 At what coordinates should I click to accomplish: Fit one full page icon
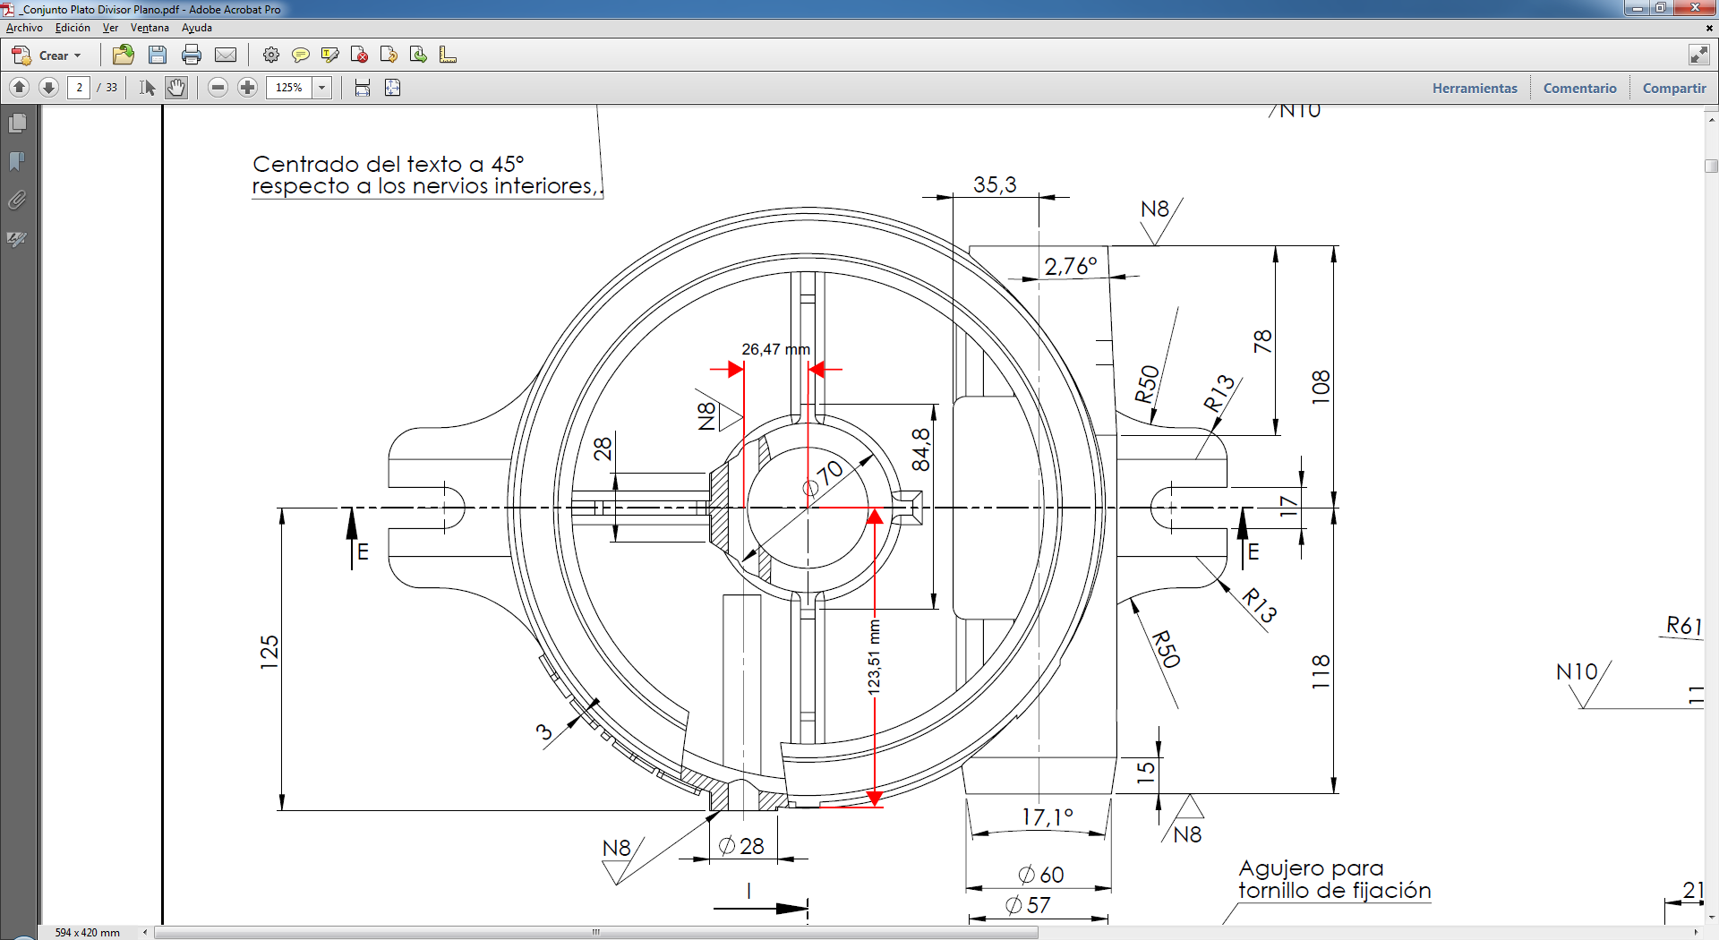pos(392,88)
